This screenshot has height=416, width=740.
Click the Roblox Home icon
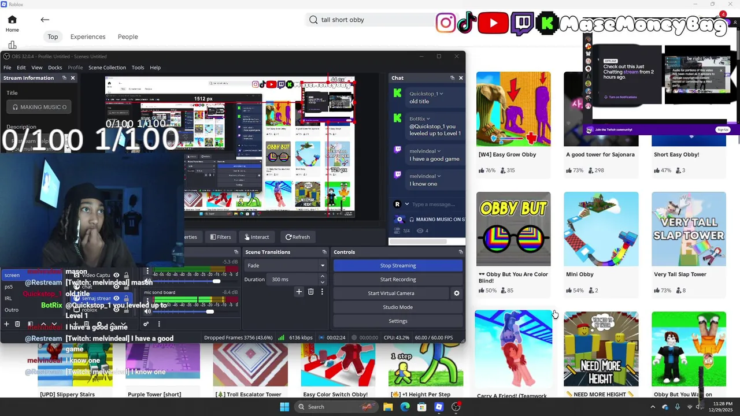pos(12,20)
